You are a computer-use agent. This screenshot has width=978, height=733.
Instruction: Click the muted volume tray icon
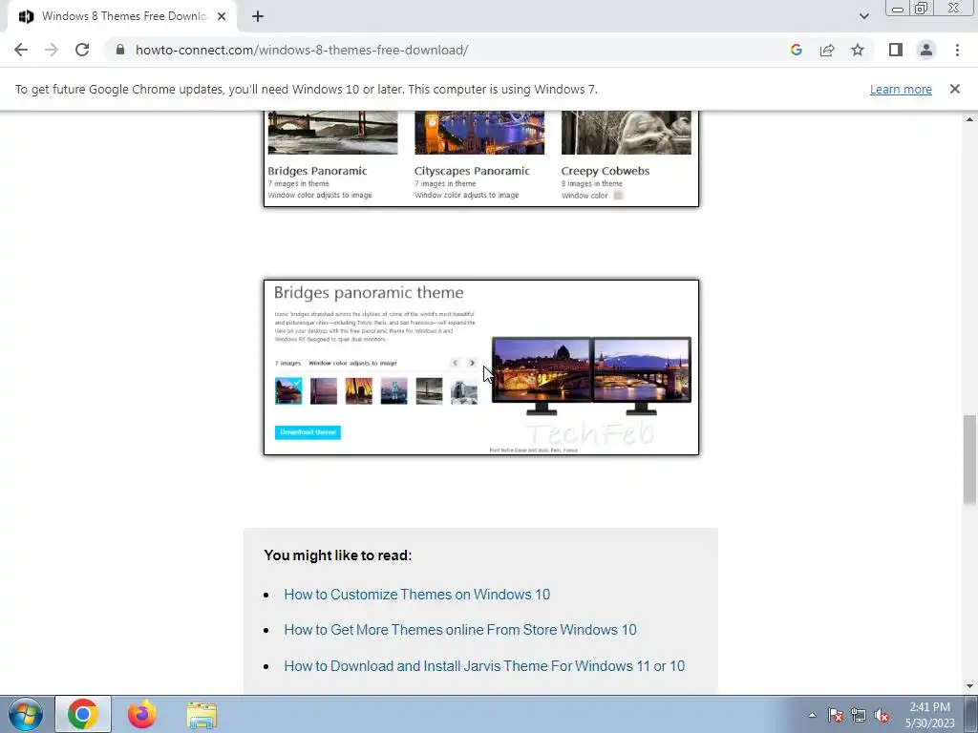pyautogui.click(x=882, y=715)
